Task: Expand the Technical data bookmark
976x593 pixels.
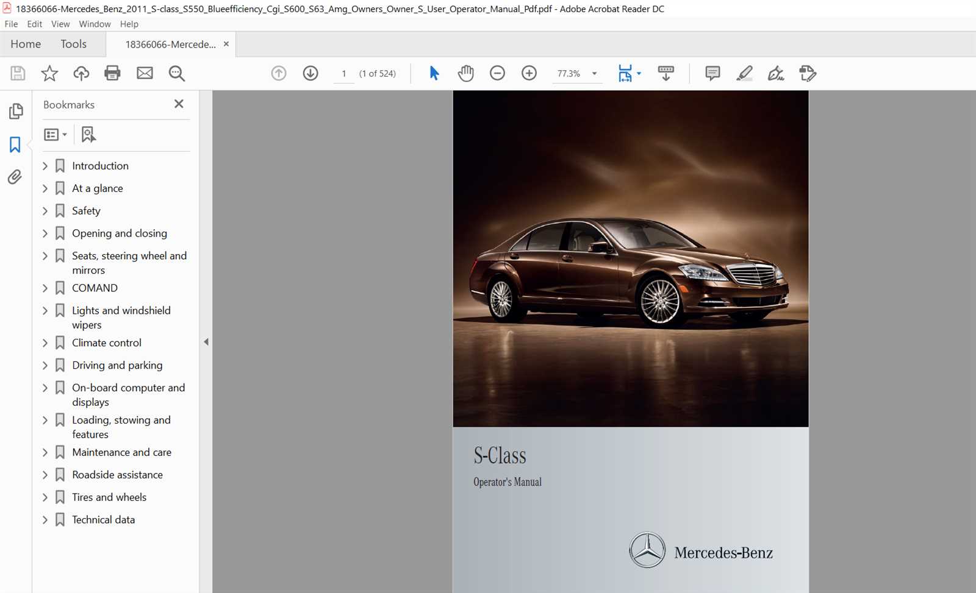Action: tap(45, 520)
